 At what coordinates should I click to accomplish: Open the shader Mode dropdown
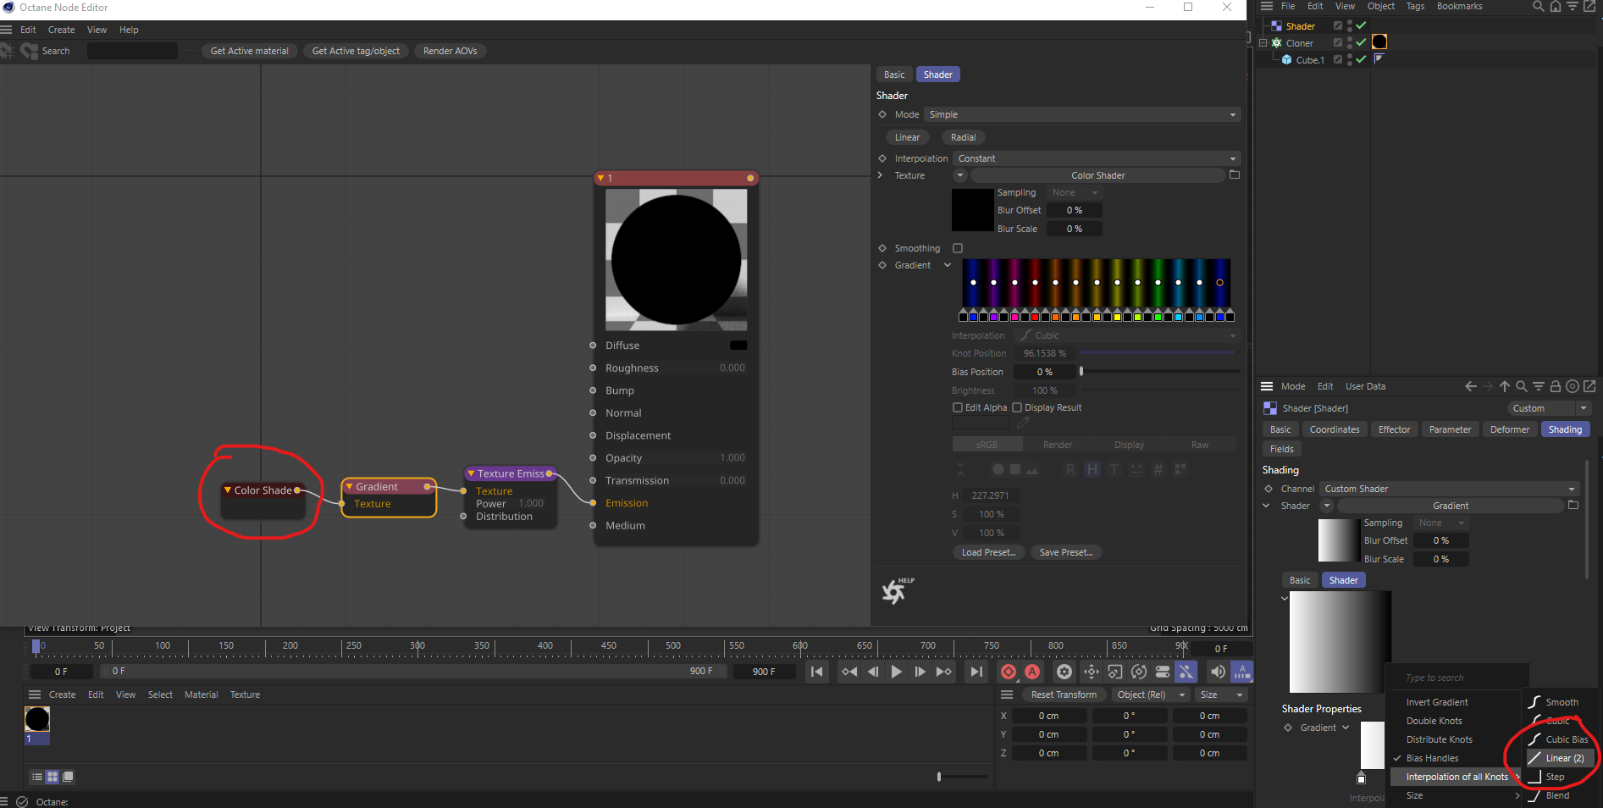click(x=1081, y=114)
